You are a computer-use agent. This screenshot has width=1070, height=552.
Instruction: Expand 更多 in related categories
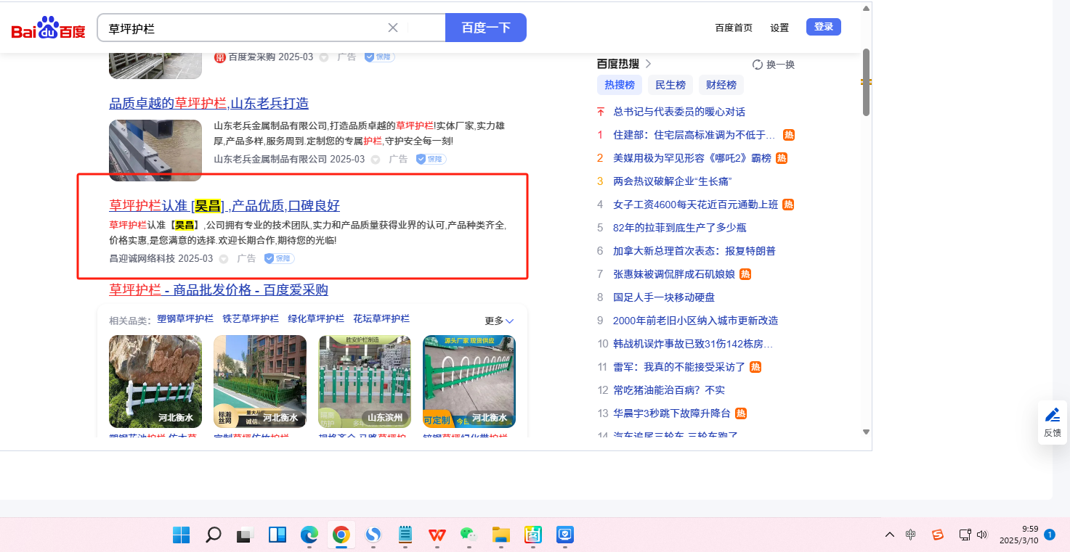499,321
